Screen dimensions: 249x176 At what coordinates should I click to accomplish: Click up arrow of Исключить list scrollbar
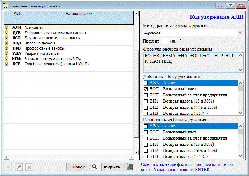(241, 126)
